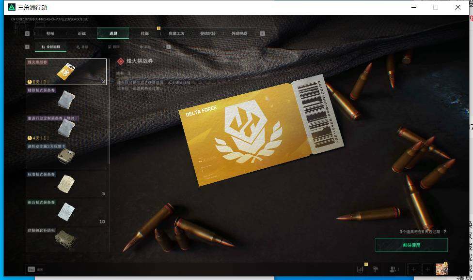Select the second sub-tab beside 全部道具
Image resolution: width=473 pixels, height=280 pixels.
82,46
